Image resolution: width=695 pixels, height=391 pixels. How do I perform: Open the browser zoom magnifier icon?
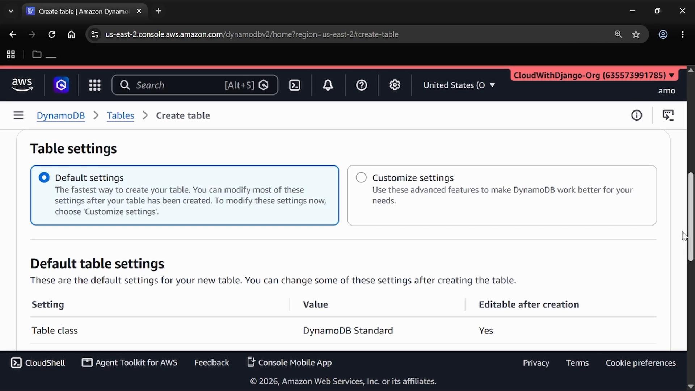[618, 34]
